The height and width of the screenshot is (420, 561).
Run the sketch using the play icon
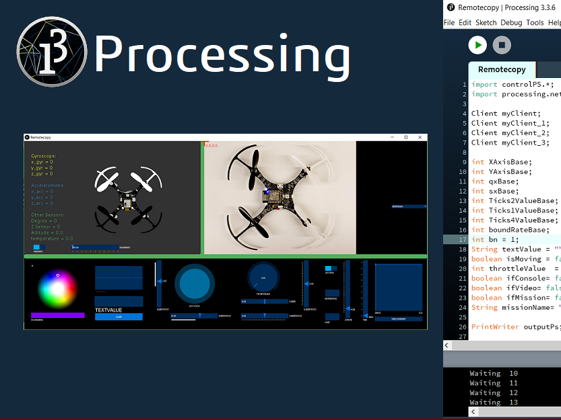click(477, 45)
